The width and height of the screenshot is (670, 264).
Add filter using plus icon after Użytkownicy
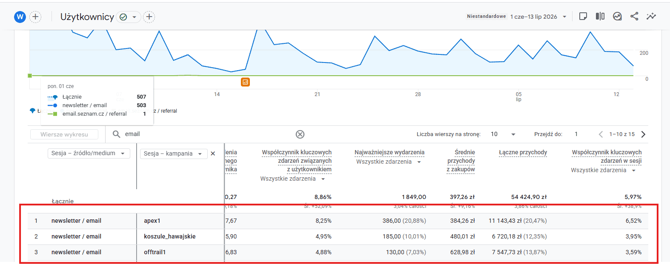click(x=149, y=17)
